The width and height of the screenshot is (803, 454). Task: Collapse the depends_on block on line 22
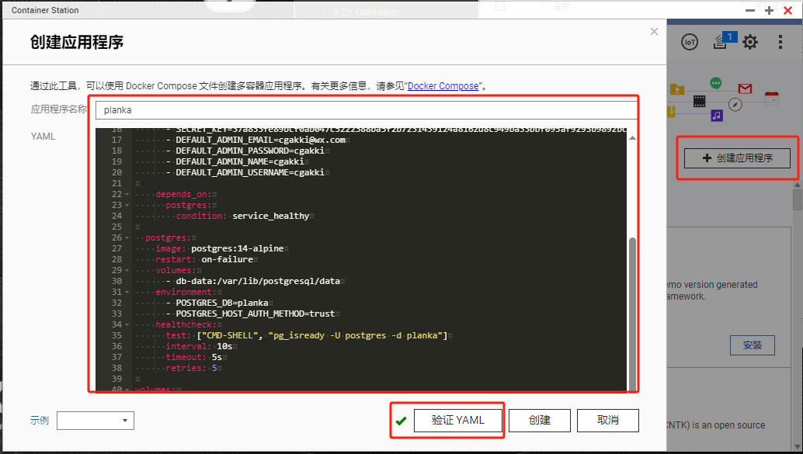tap(127, 195)
